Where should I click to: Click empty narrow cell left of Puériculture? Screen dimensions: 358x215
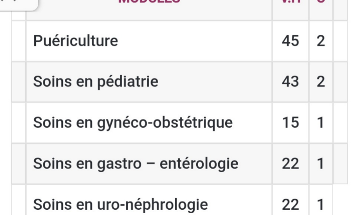pyautogui.click(x=19, y=41)
